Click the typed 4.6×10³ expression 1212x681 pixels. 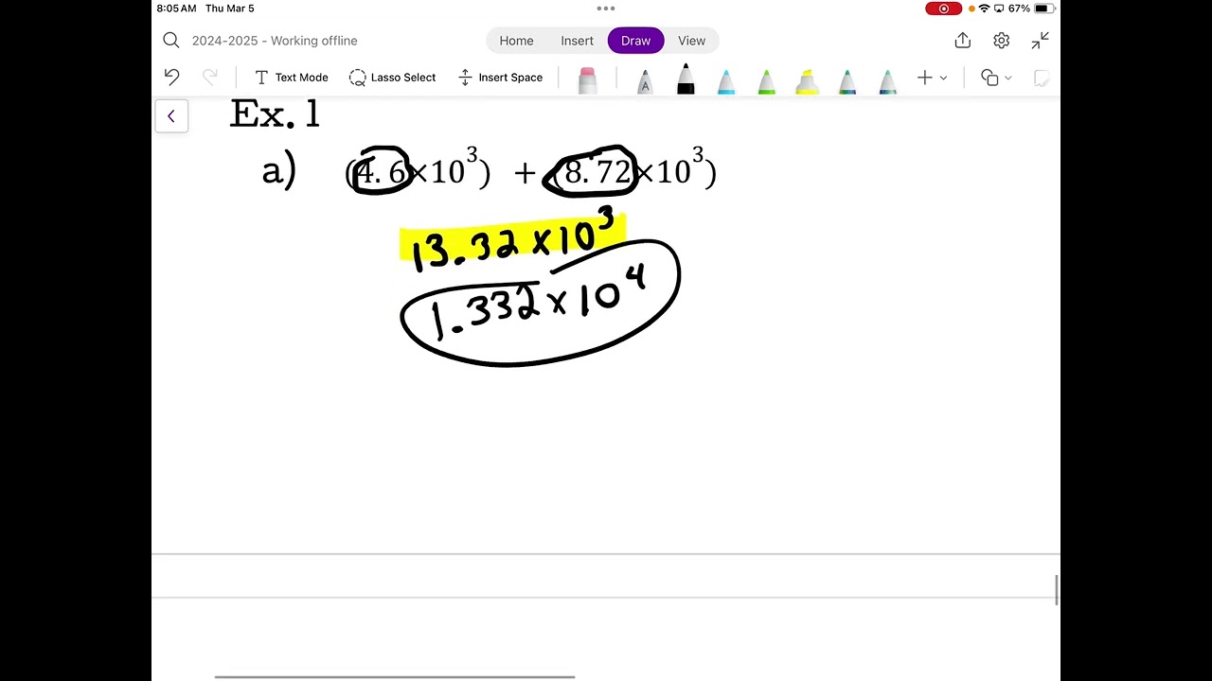point(418,170)
